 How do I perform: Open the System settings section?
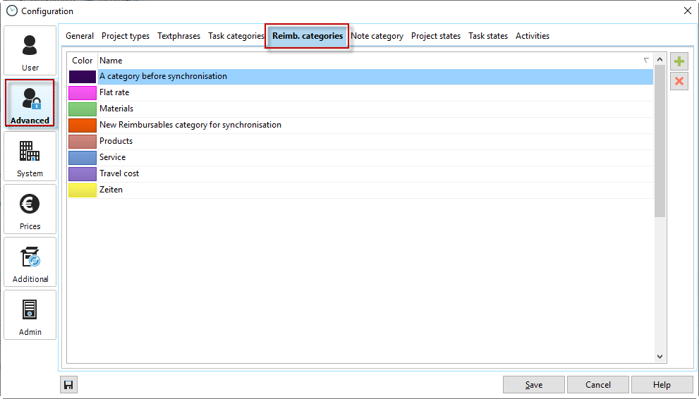point(30,156)
